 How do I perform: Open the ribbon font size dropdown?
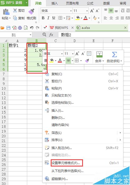87,11
